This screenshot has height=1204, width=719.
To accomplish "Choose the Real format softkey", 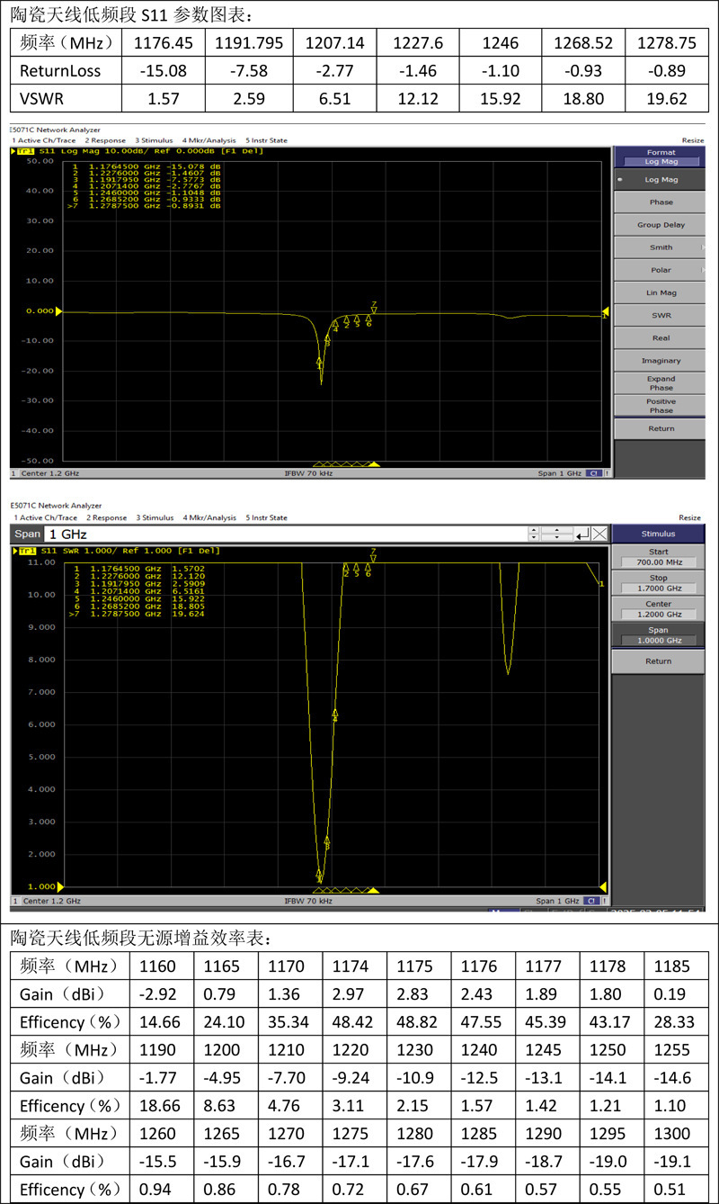I will point(661,338).
